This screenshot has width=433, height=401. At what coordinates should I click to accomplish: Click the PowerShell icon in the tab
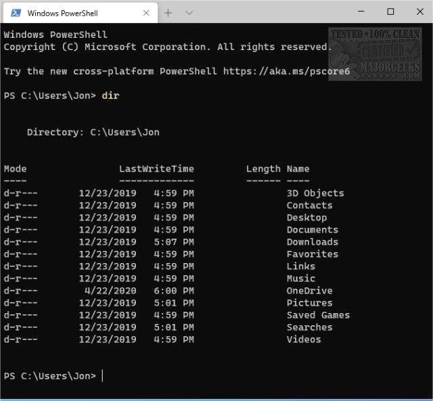click(x=15, y=12)
